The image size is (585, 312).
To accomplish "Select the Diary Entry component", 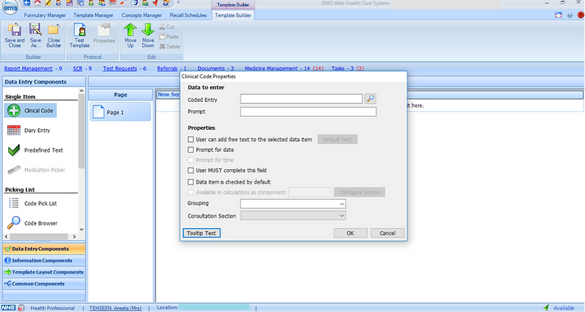I will coord(28,130).
